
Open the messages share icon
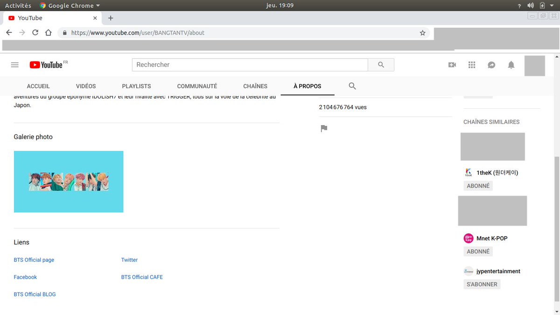coord(491,65)
